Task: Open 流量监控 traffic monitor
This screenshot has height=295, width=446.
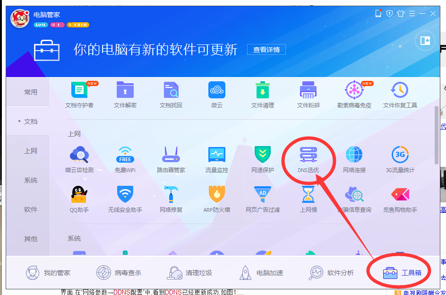Action: click(x=217, y=159)
